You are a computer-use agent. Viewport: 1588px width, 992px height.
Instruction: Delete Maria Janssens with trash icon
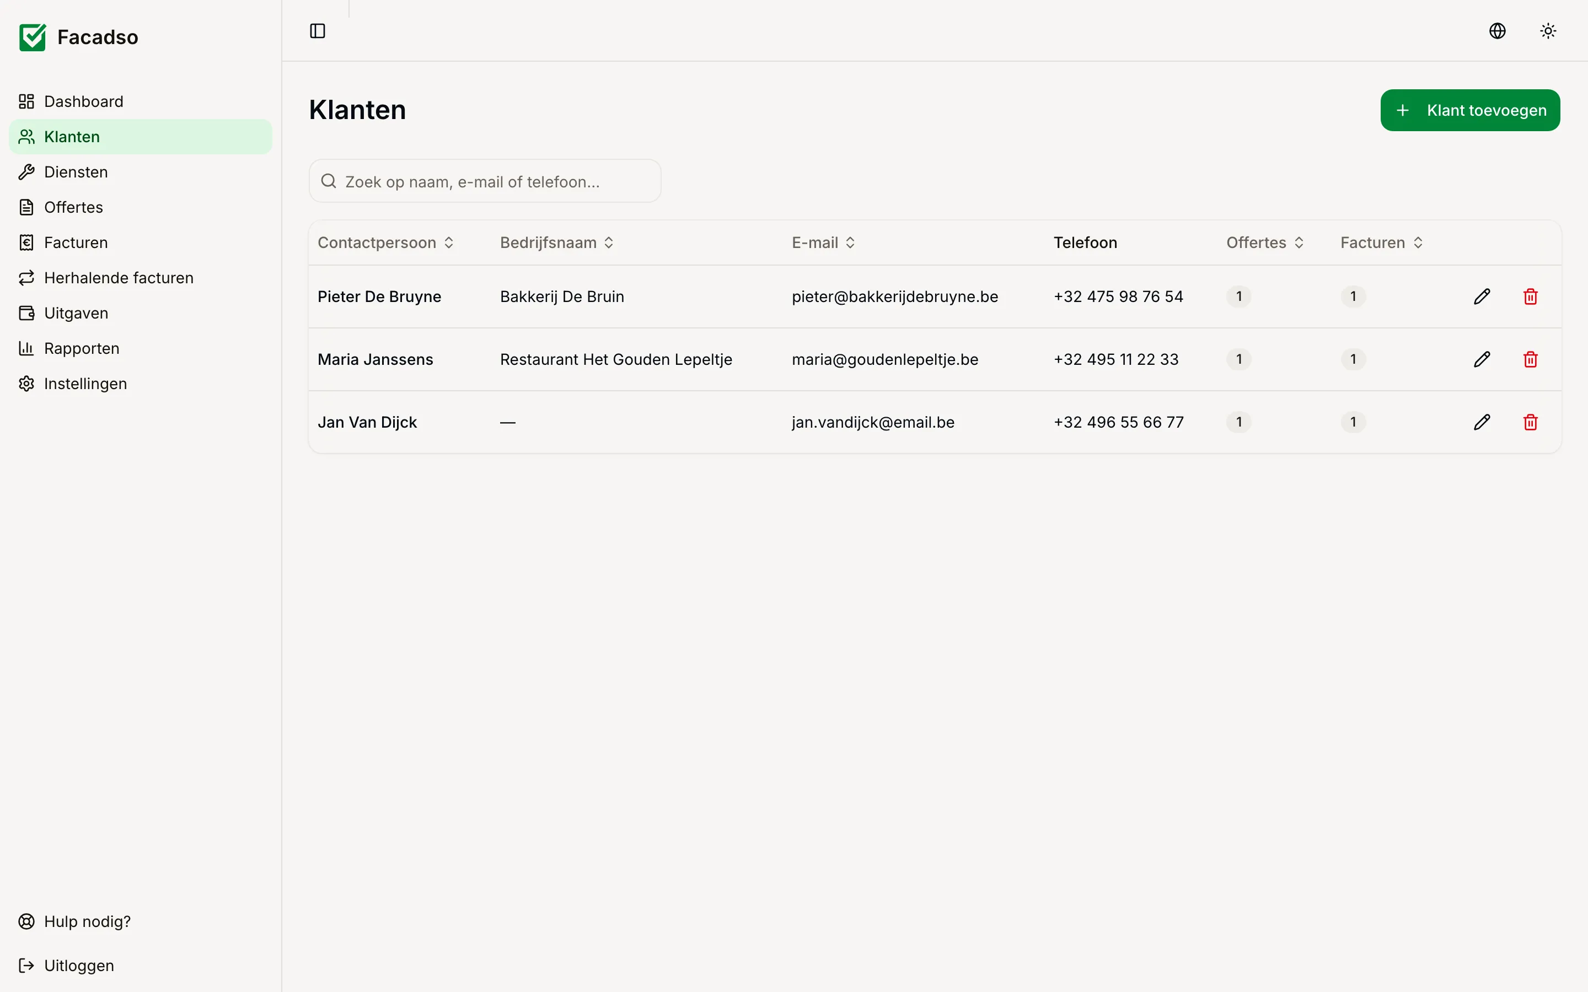tap(1530, 359)
